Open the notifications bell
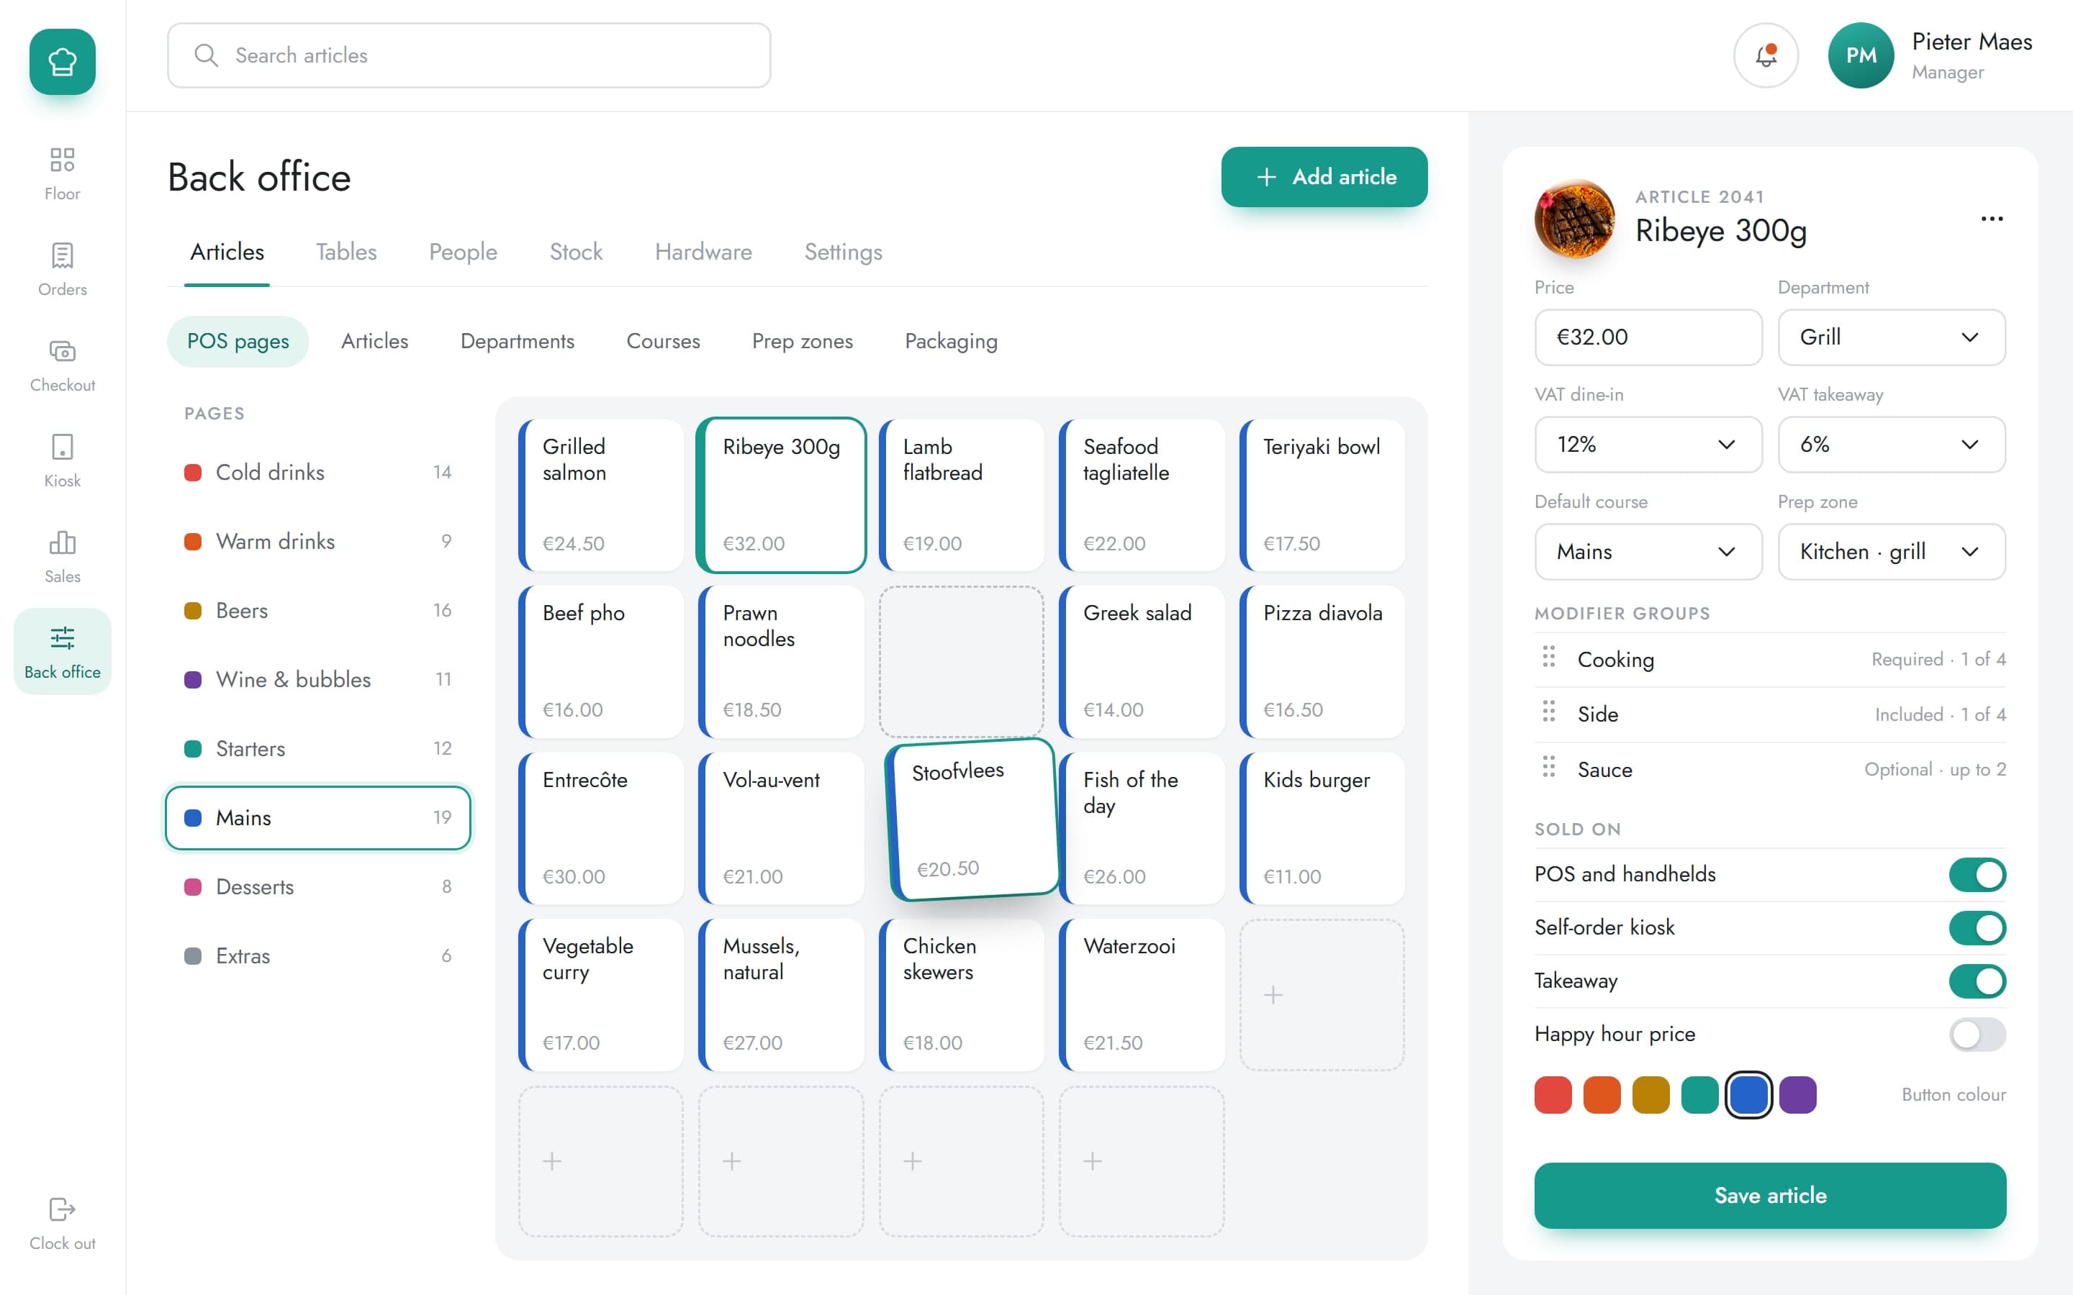The width and height of the screenshot is (2073, 1295). pyautogui.click(x=1766, y=55)
